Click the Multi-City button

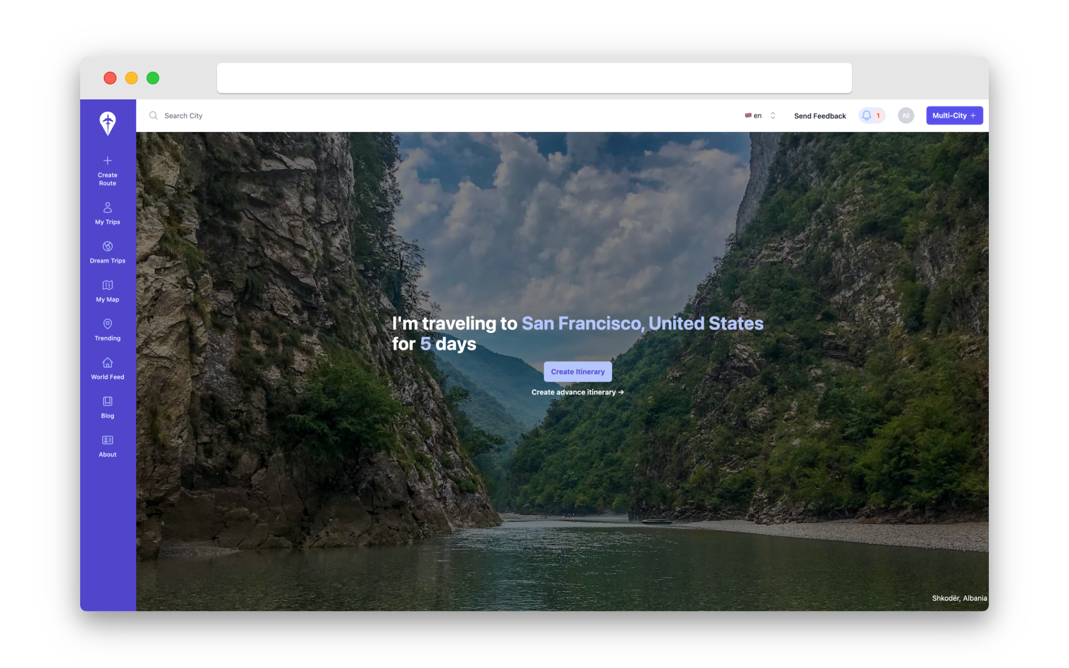954,115
